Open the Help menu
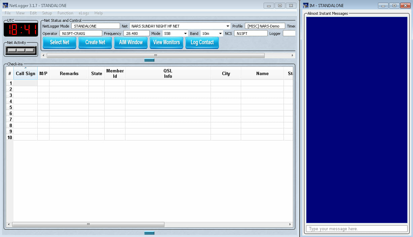413x237 pixels. [99, 13]
